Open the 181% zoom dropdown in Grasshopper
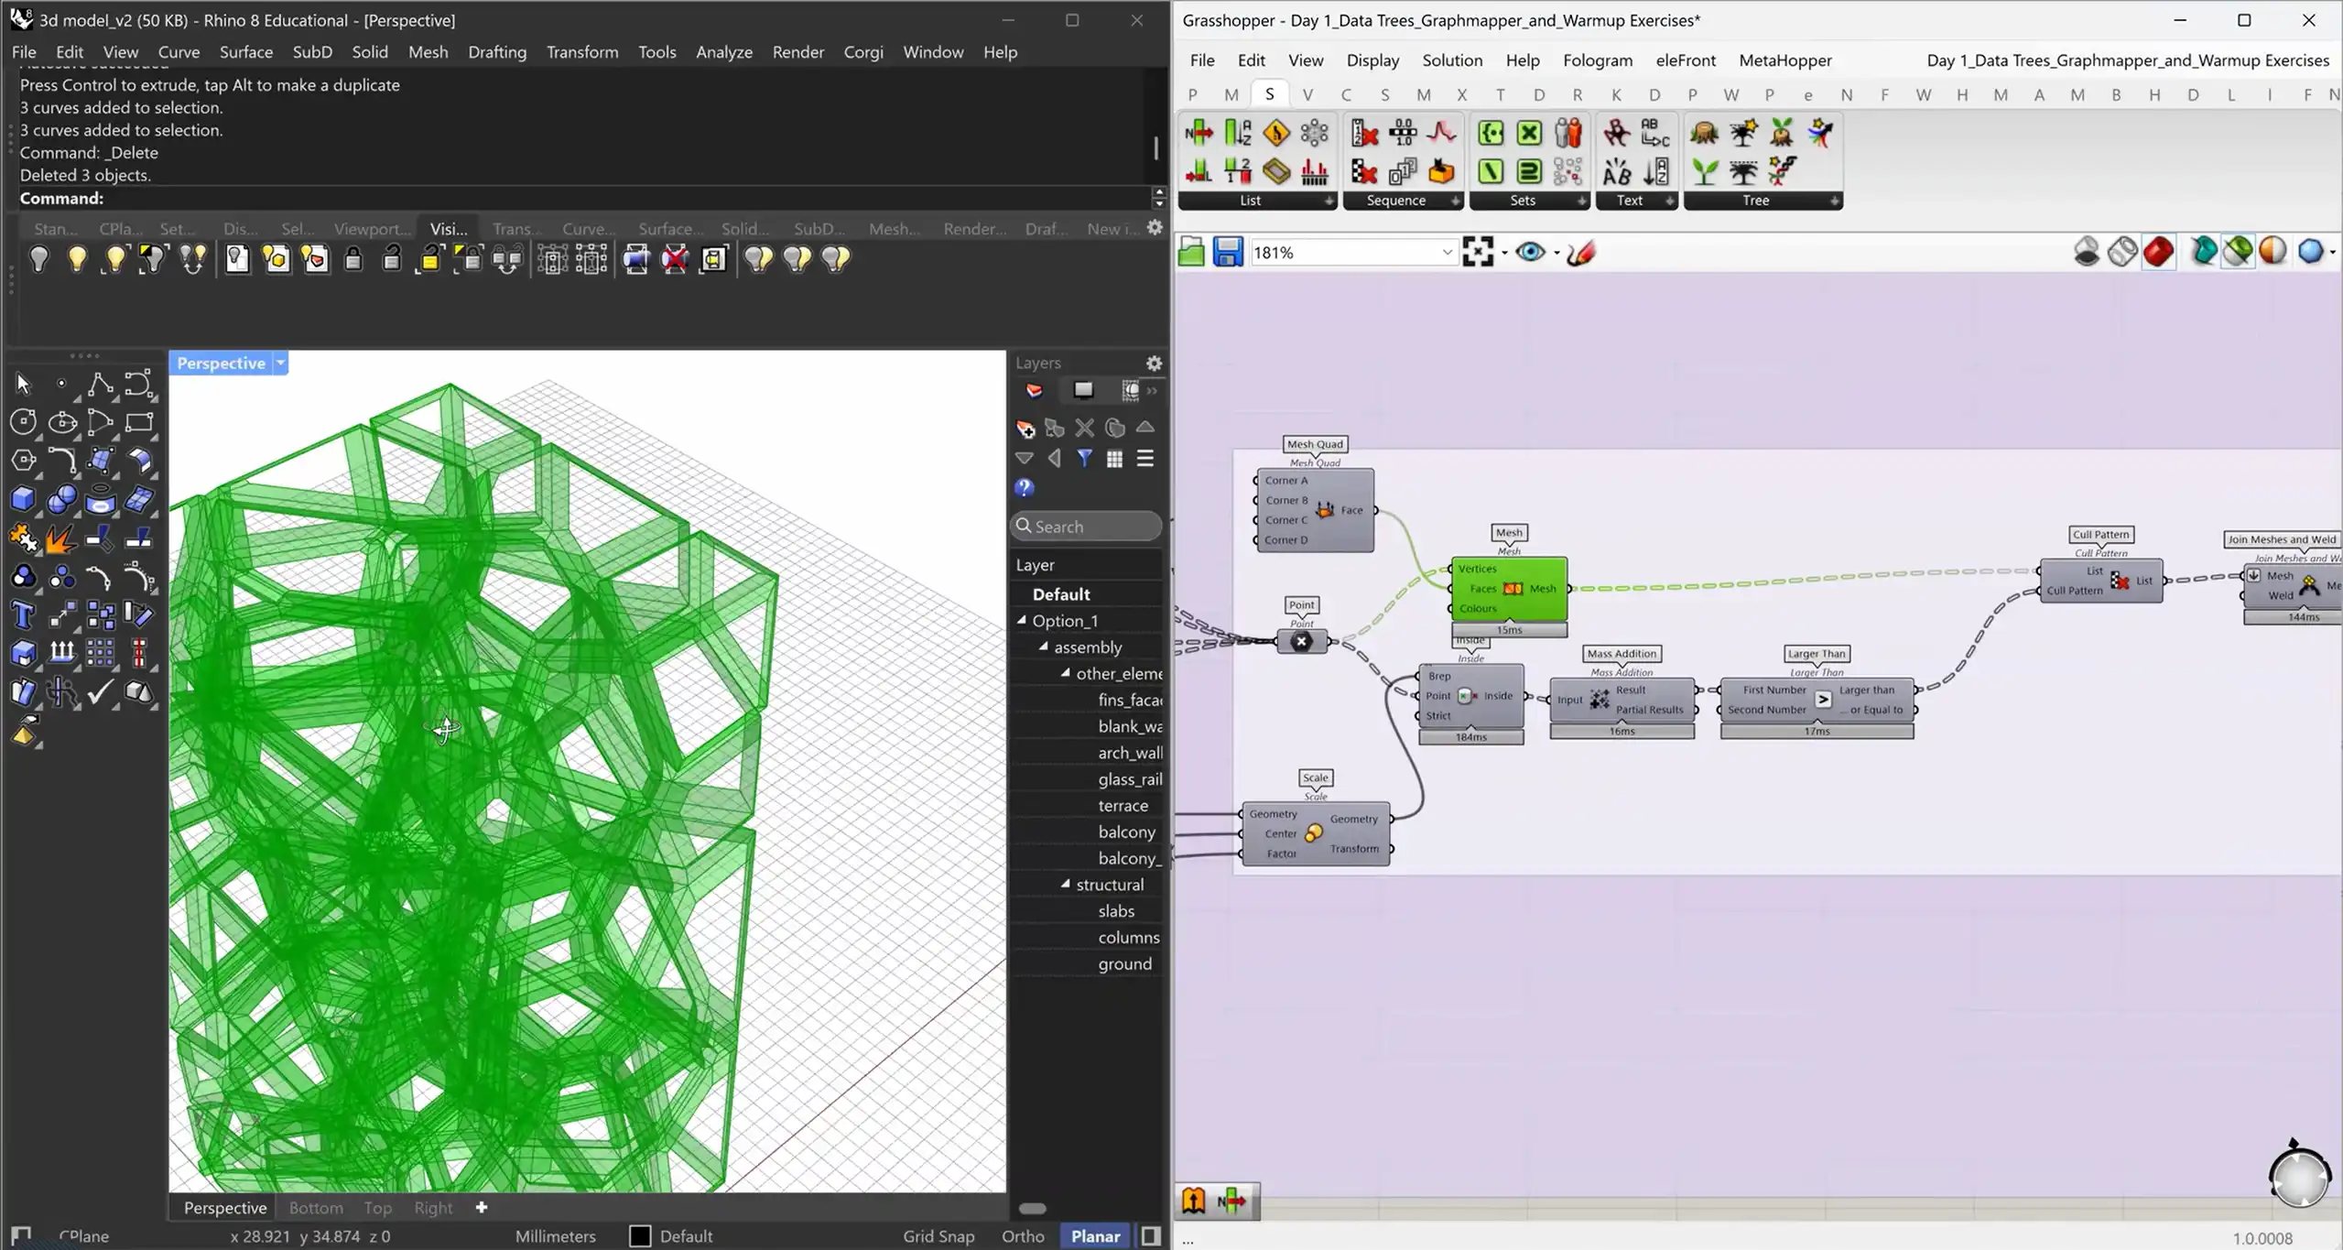 [1447, 252]
